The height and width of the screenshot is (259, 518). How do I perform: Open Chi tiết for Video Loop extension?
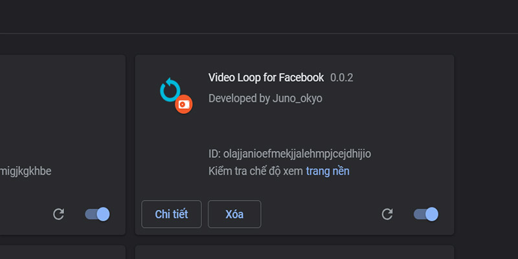pyautogui.click(x=172, y=214)
